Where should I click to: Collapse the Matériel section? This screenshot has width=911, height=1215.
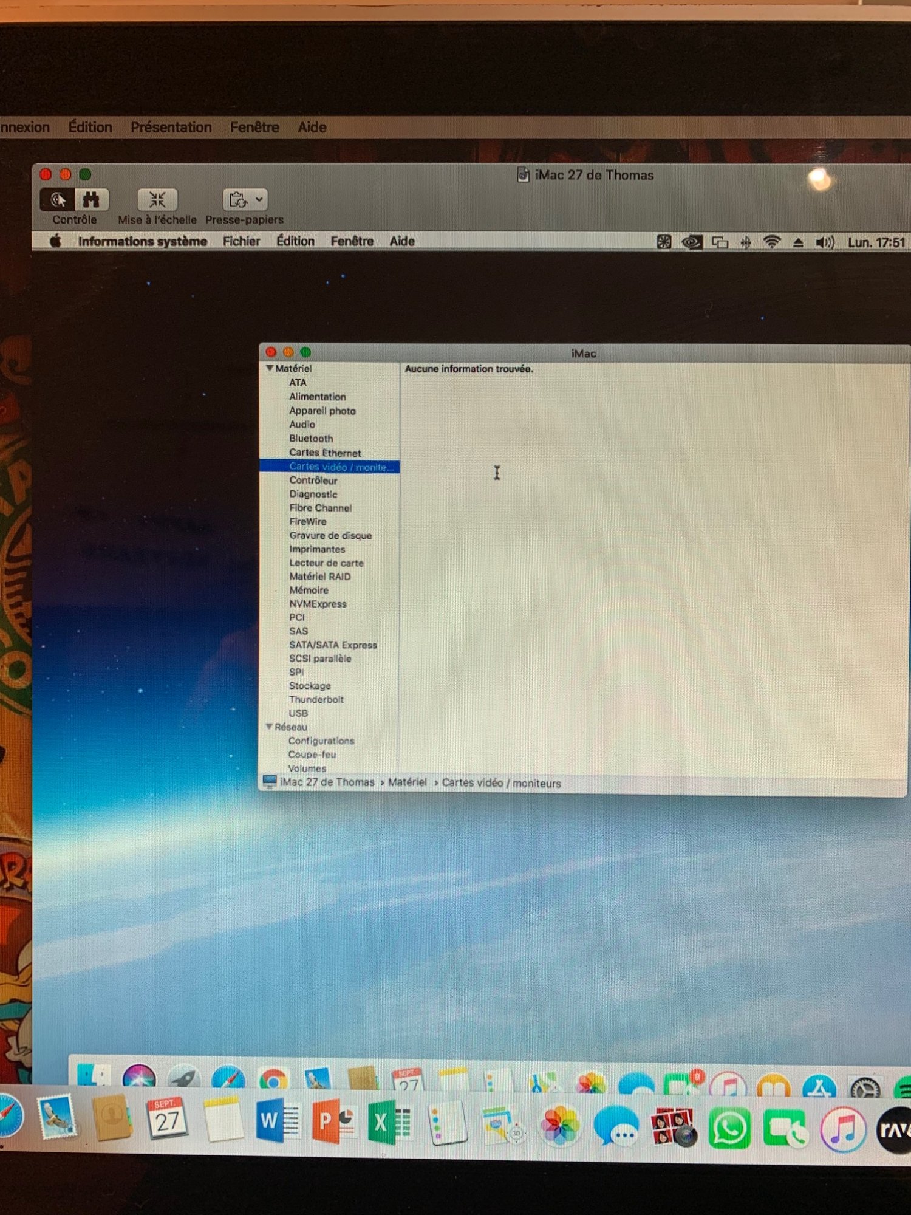coord(270,368)
